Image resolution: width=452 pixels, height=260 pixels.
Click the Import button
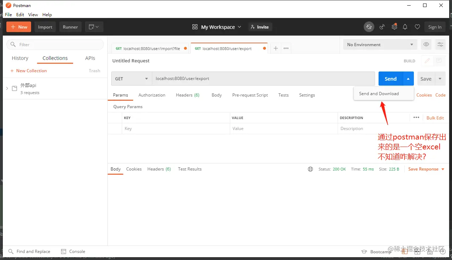[x=45, y=27]
